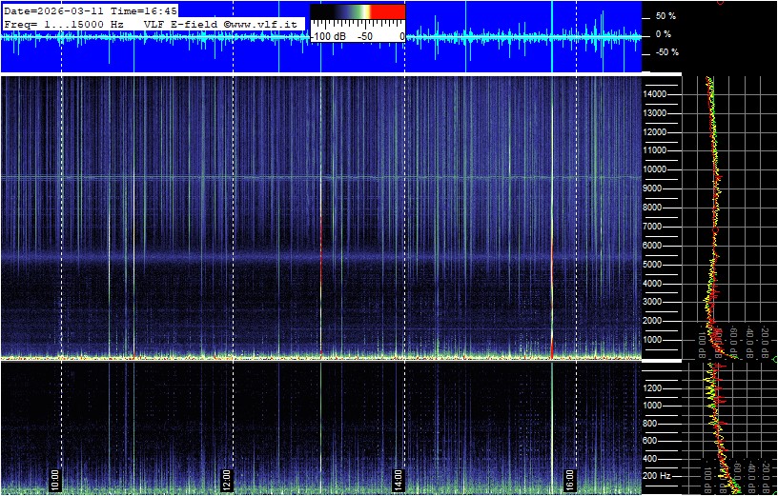This screenshot has height=496, width=778.
Task: Select the 16:00 time marker label
Action: 570,476
